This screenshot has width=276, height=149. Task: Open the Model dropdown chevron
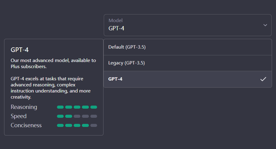tap(265, 25)
